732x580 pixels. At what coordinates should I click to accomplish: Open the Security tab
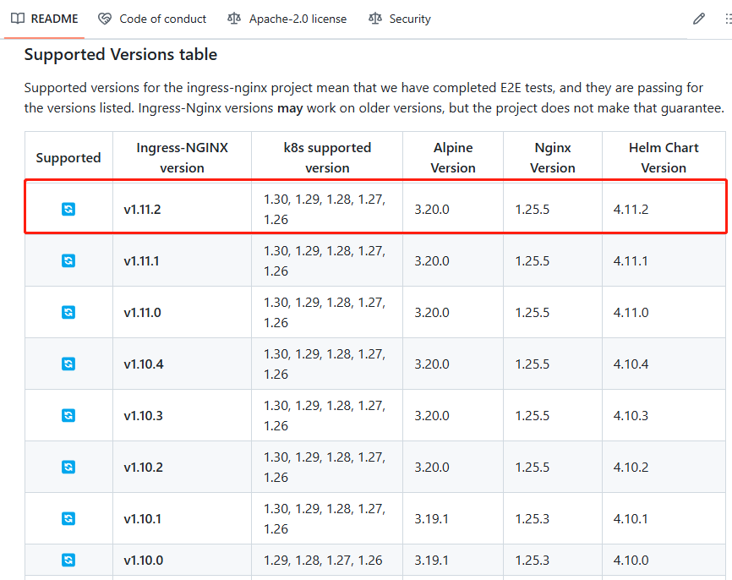point(400,19)
